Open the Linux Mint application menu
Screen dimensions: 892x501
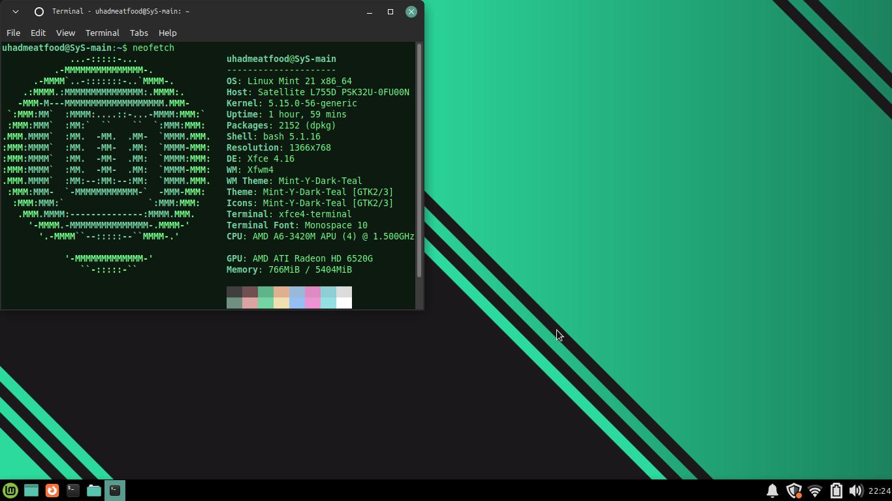[x=12, y=490]
